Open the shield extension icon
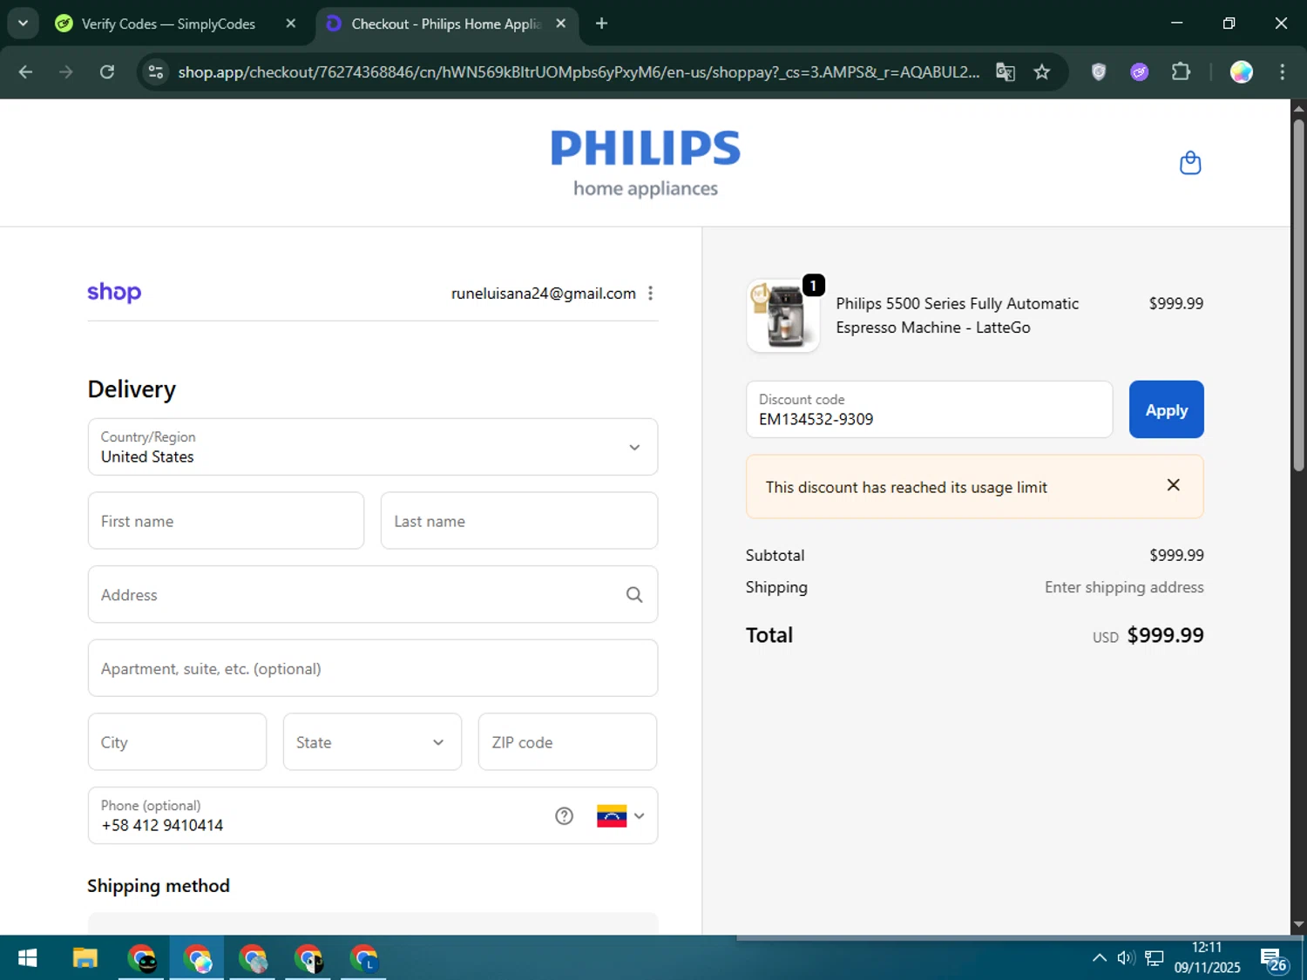The image size is (1307, 980). [1099, 72]
